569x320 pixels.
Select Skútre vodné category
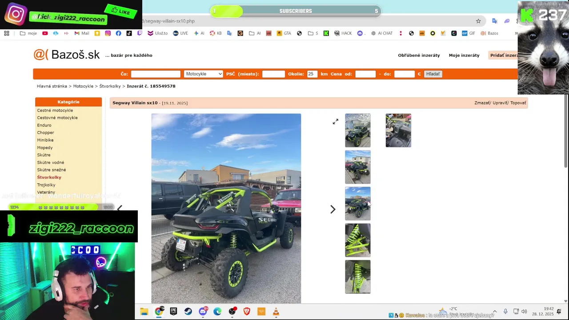pyautogui.click(x=51, y=162)
